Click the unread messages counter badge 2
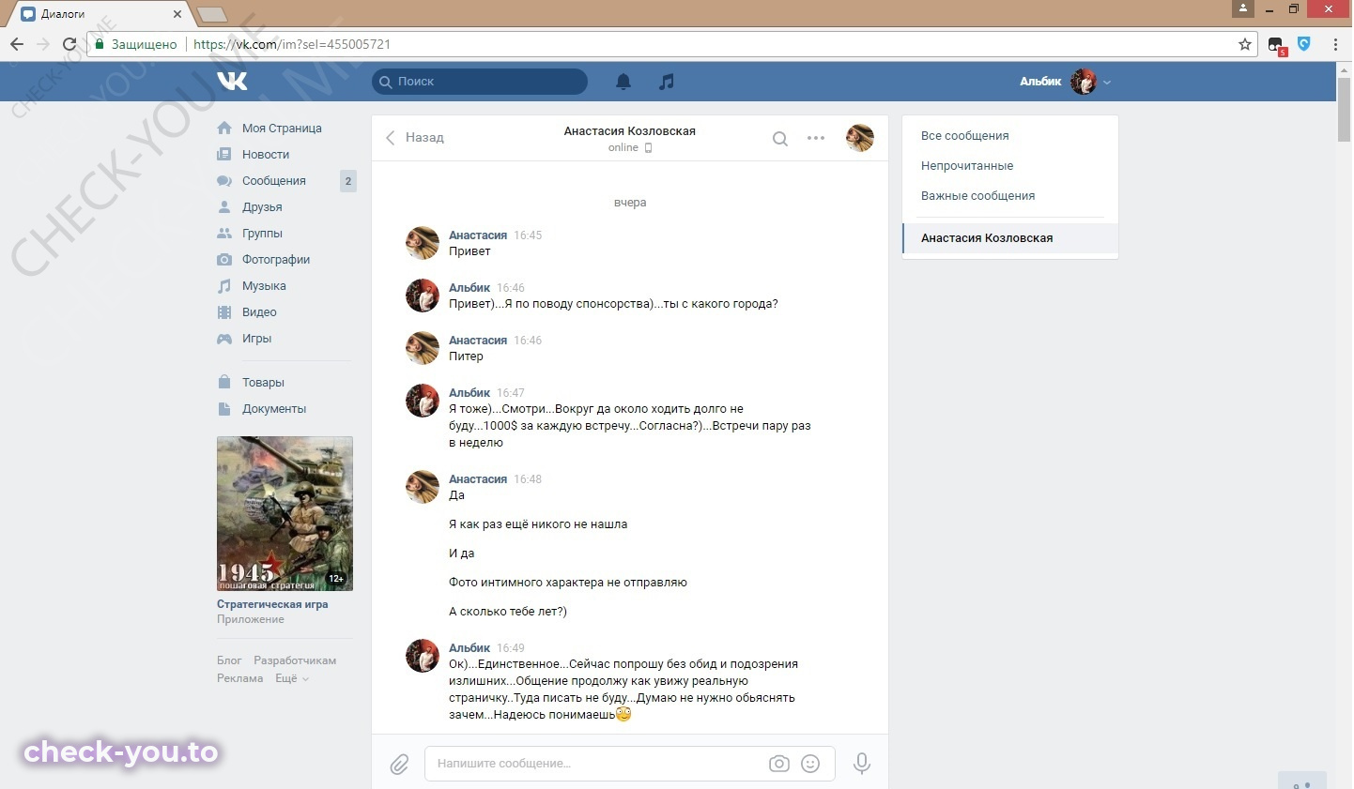This screenshot has width=1354, height=789. (348, 181)
